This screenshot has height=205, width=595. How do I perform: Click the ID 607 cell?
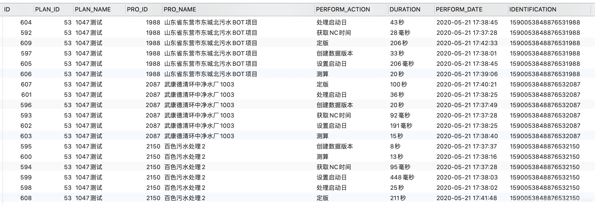pos(26,85)
